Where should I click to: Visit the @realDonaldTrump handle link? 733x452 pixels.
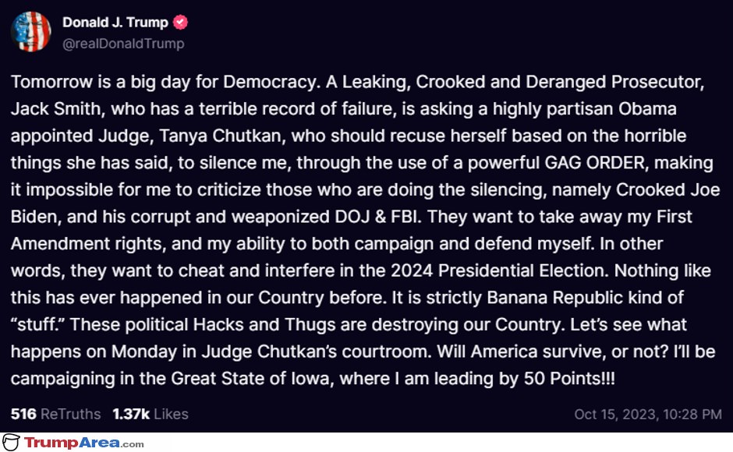tap(123, 44)
